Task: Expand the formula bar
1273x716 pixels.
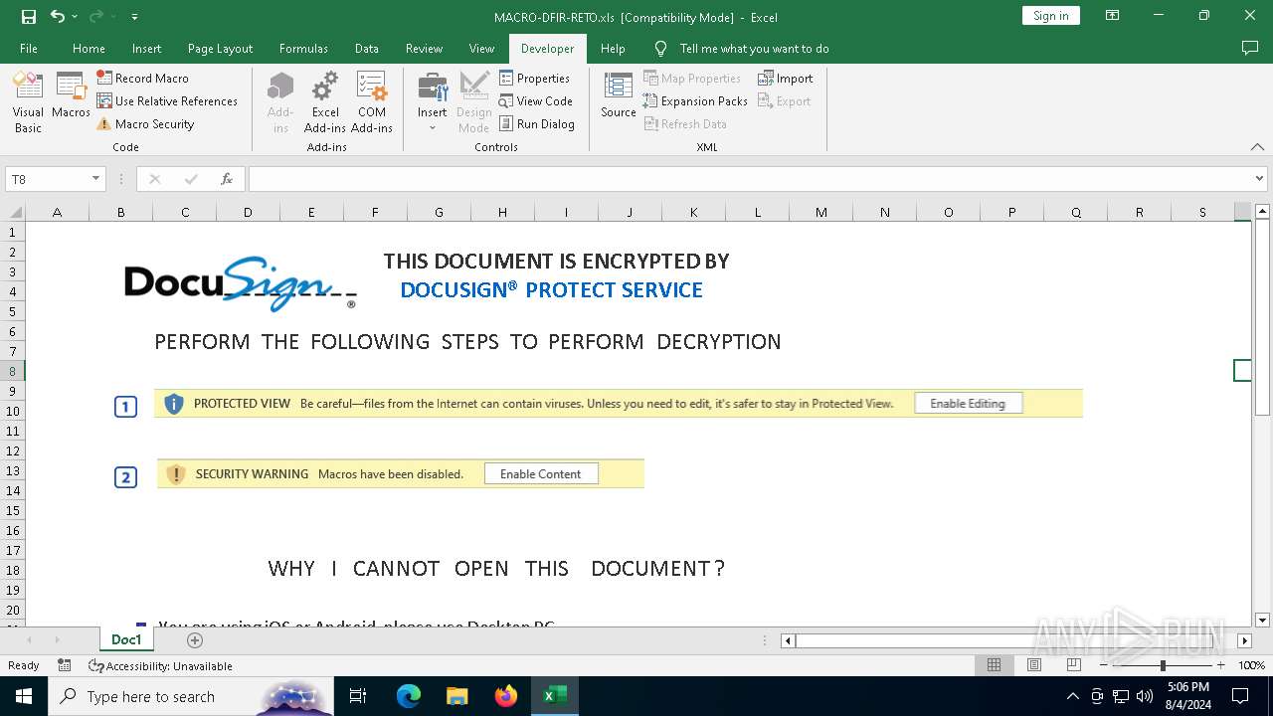Action: coord(1260,179)
